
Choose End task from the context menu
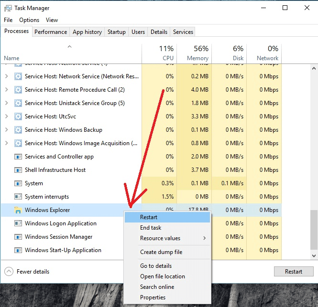167,228
